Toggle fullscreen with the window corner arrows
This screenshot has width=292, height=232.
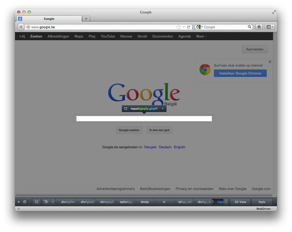[x=274, y=12]
